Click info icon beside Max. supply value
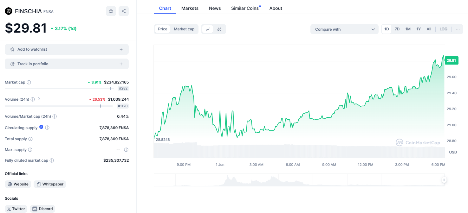 pyautogui.click(x=126, y=150)
